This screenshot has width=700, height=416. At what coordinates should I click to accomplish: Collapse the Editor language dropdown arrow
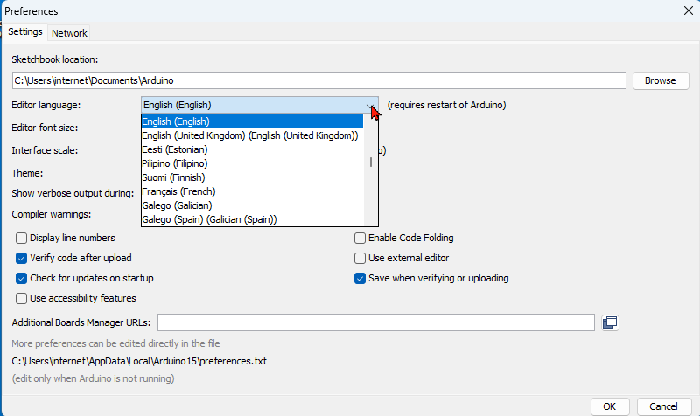(x=370, y=105)
